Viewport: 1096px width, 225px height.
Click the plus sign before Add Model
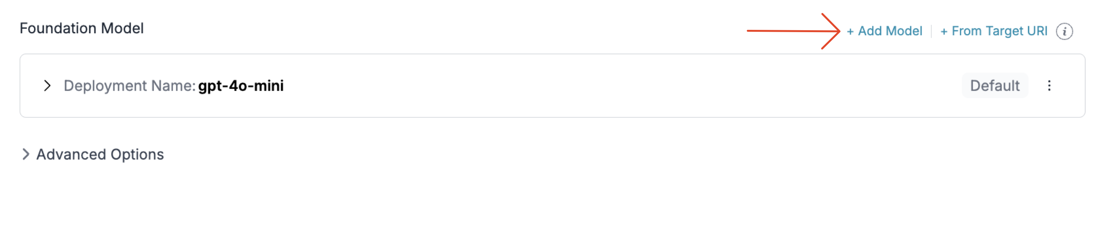click(850, 31)
